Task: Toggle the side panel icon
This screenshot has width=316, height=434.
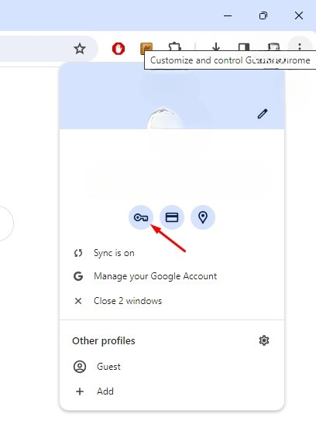Action: [244, 46]
